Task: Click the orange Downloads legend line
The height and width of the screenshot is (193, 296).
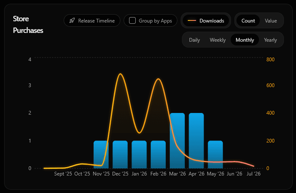Action: (192, 20)
